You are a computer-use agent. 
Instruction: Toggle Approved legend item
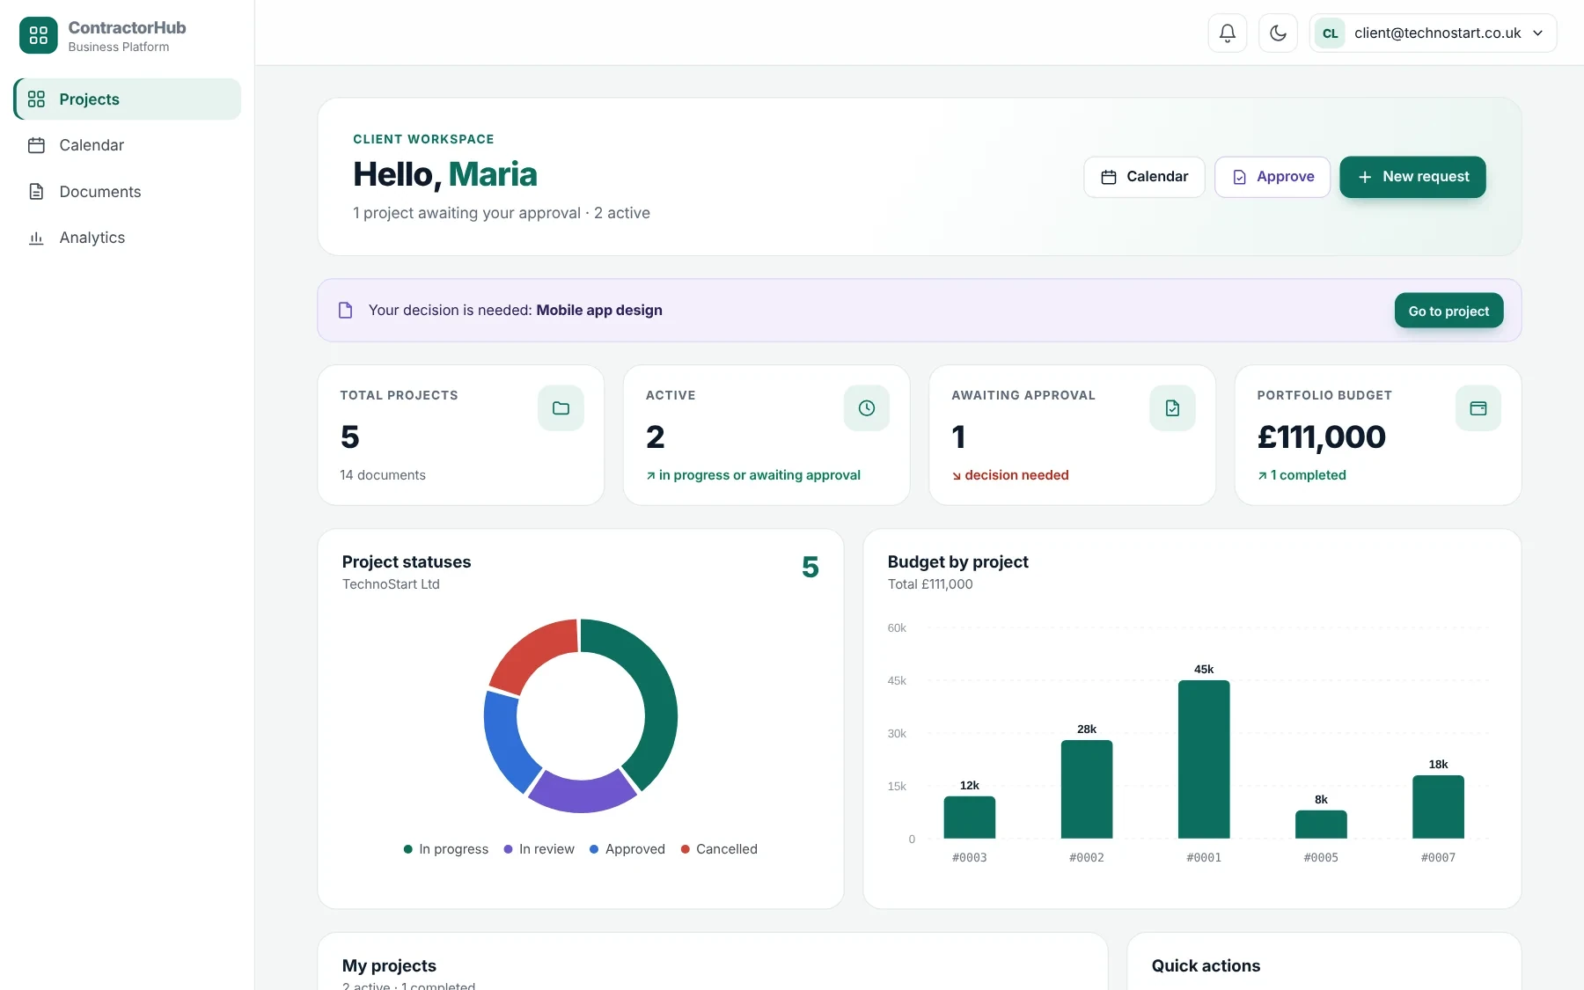pos(627,849)
